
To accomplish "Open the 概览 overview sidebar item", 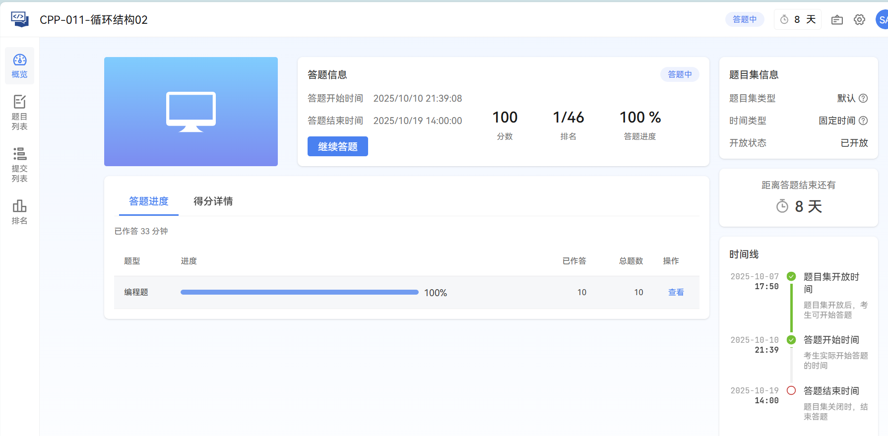I will [19, 65].
